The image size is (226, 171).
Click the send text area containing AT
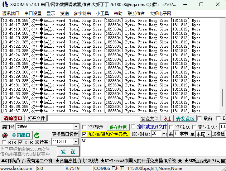pyautogui.click(x=154, y=147)
